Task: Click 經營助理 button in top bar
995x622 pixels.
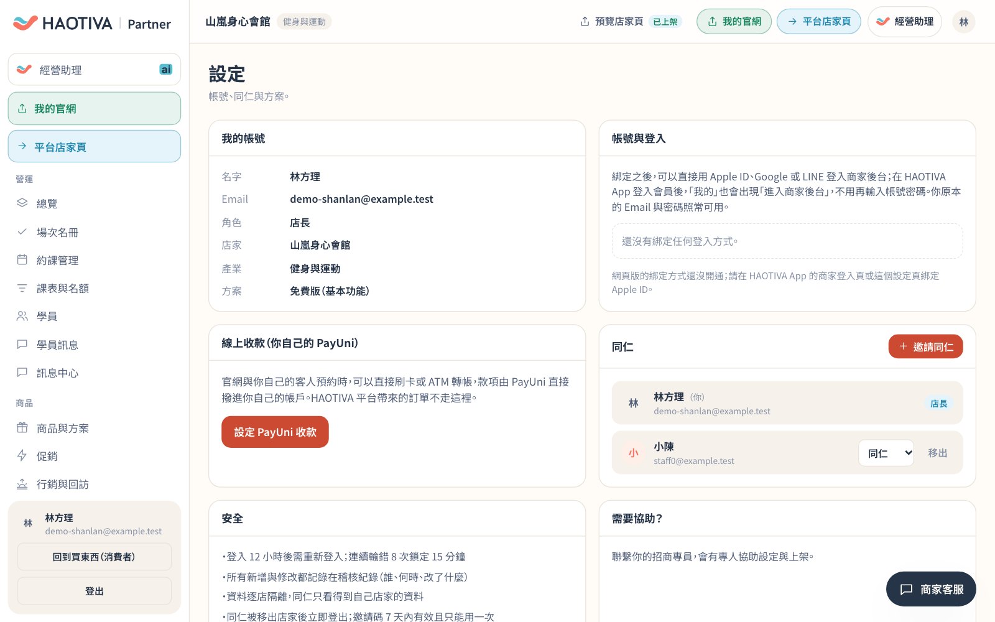Action: 905,22
